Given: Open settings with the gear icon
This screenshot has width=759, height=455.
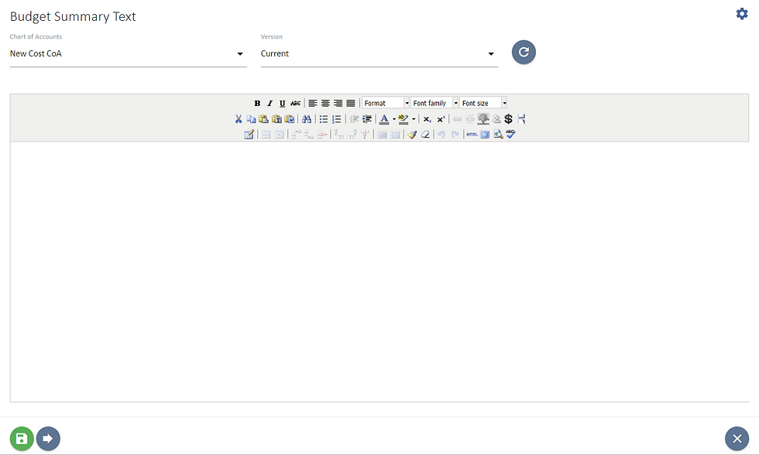Looking at the screenshot, I should pyautogui.click(x=742, y=13).
